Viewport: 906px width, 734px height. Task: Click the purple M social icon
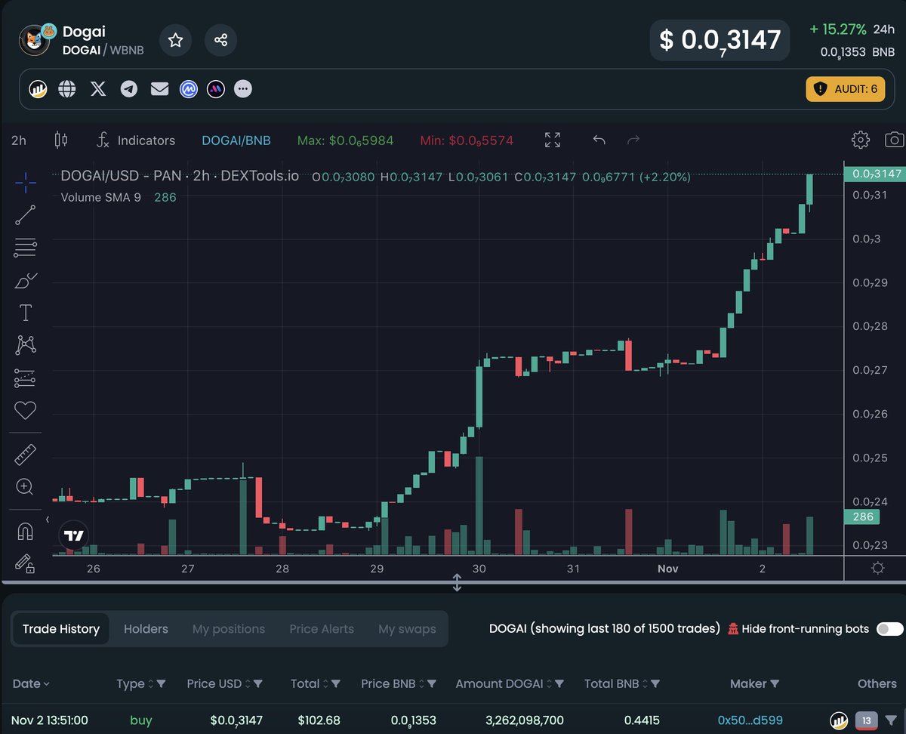[216, 89]
